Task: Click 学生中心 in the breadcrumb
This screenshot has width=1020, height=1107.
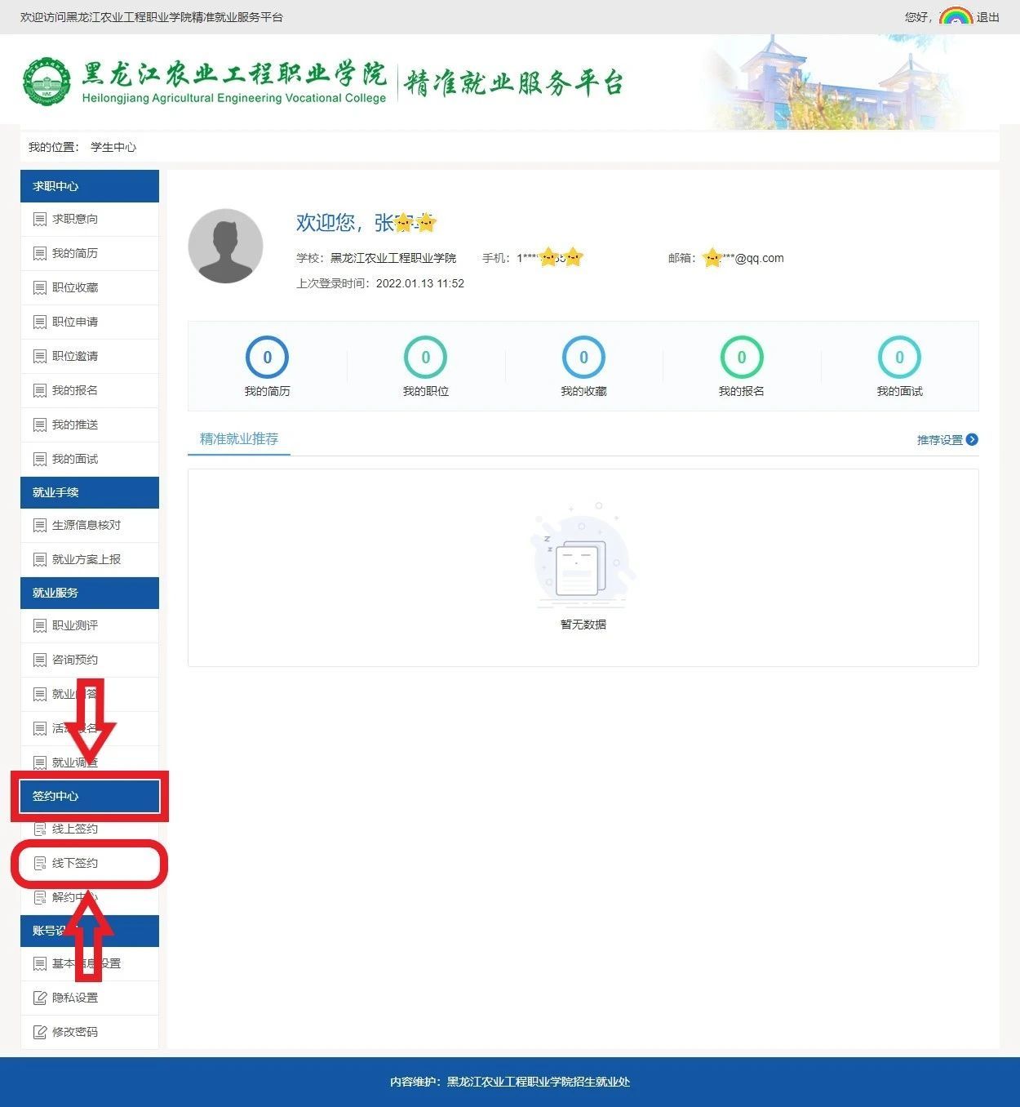Action: click(113, 147)
